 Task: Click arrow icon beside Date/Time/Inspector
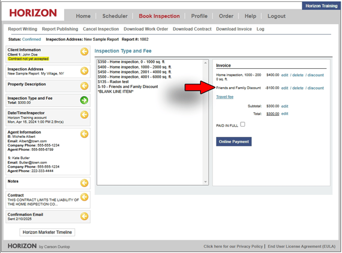tap(85, 115)
